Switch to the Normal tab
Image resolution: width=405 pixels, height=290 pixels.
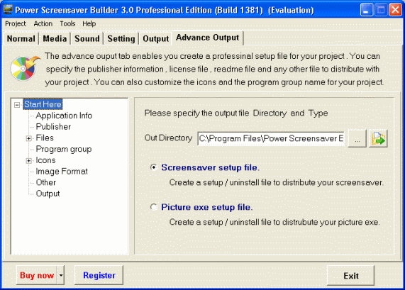pyautogui.click(x=21, y=38)
